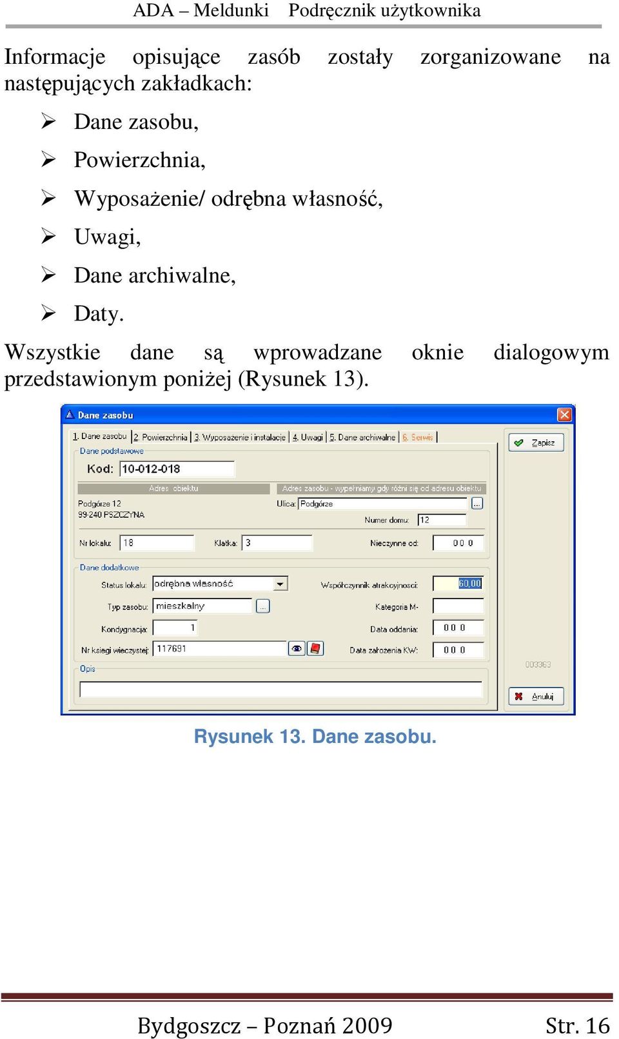This screenshot has height=1039, width=619.
Task: Click the Nr lokalu field
Action: tap(157, 543)
